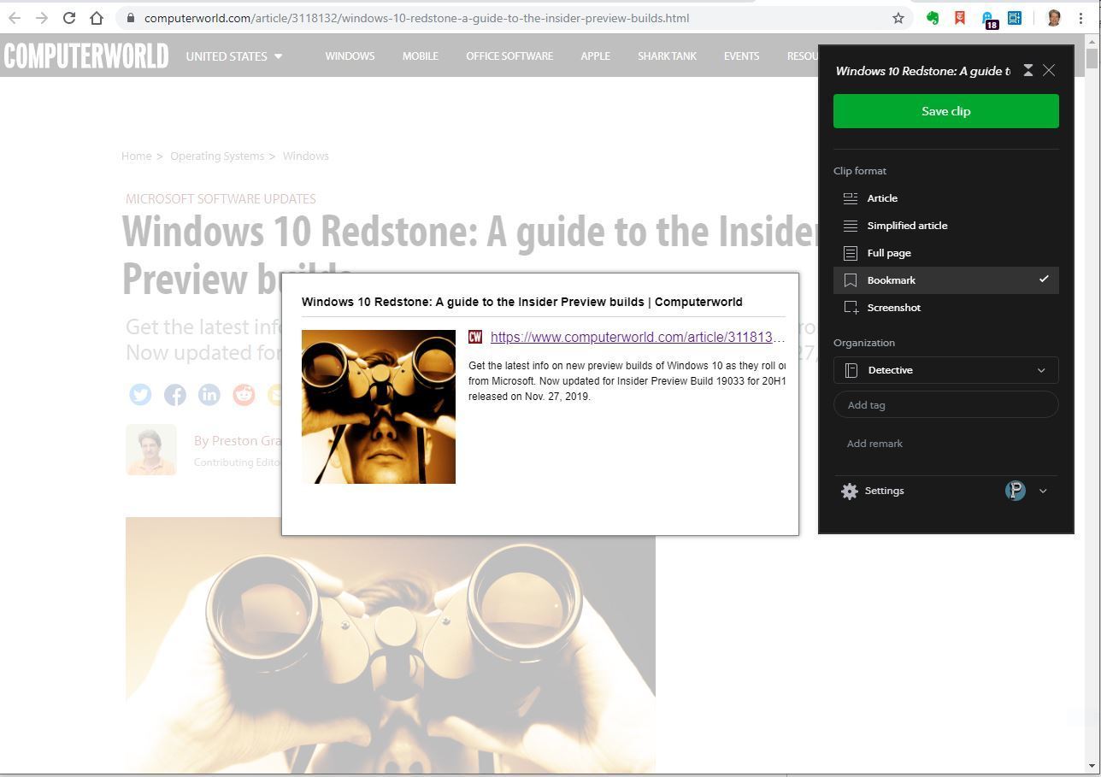
Task: Share the article on Facebook
Action: [x=174, y=394]
